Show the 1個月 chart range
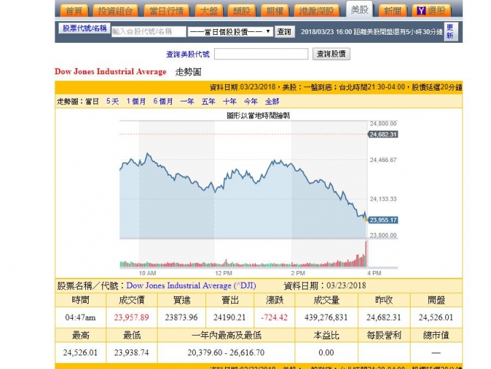The image size is (491, 369). coord(136,101)
